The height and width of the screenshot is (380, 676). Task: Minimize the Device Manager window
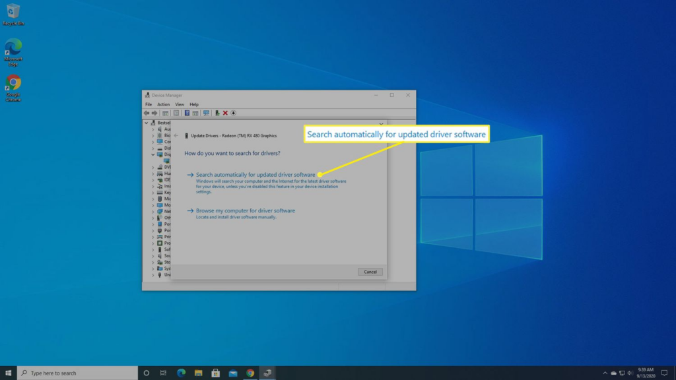(x=376, y=95)
